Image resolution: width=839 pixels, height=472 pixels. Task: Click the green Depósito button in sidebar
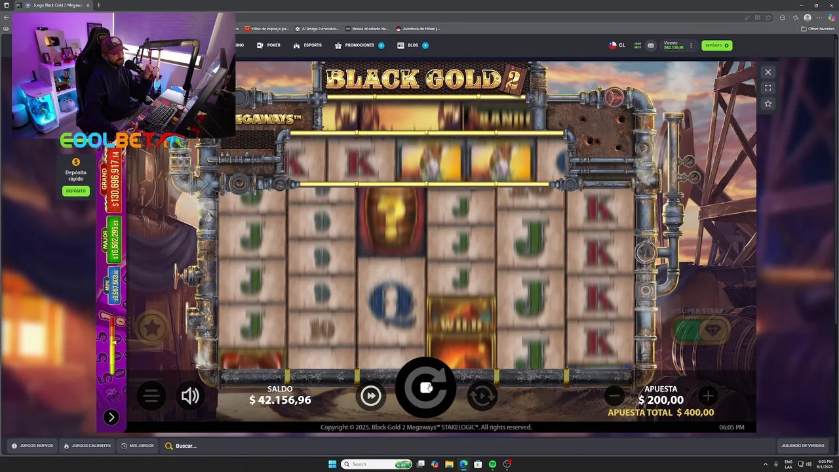tap(75, 191)
